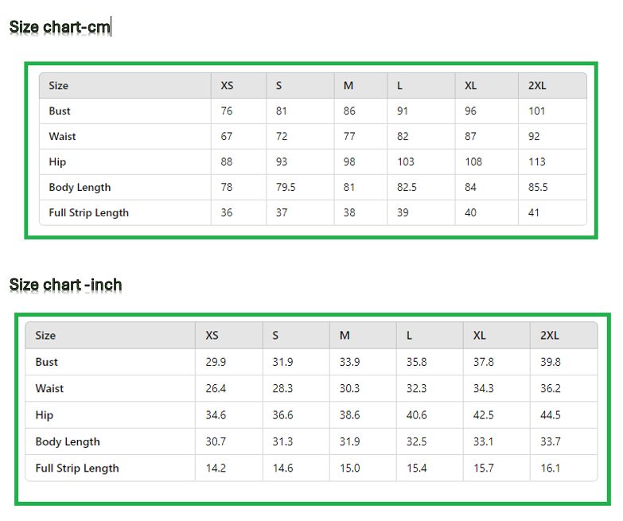623x521 pixels.
Task: Click the 'Size chart-cm' heading text
Action: pos(60,27)
